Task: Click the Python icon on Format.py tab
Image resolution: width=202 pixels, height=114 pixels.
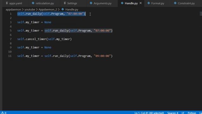Action: (x=149, y=3)
